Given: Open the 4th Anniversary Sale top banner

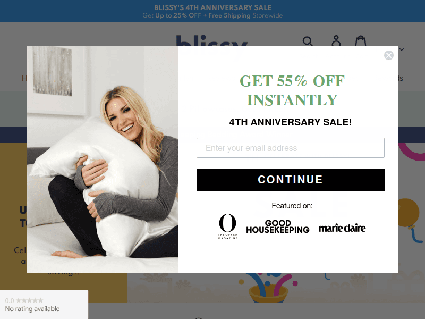Looking at the screenshot, I should (x=212, y=11).
